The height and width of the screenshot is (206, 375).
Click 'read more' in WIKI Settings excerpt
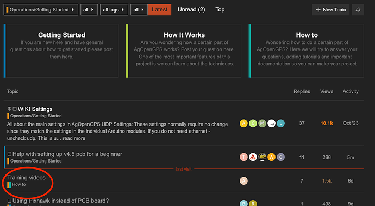point(74,138)
